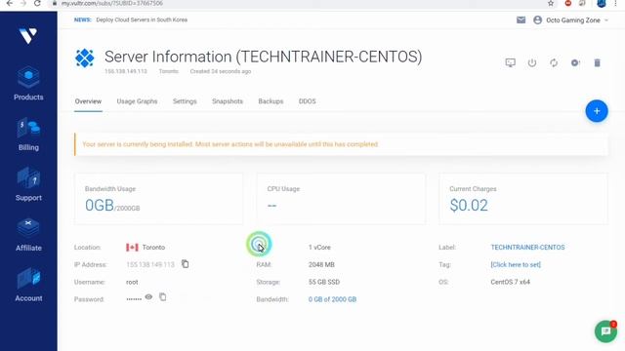Click the 0GB bandwidth usage value
The image size is (625, 351).
pos(100,206)
